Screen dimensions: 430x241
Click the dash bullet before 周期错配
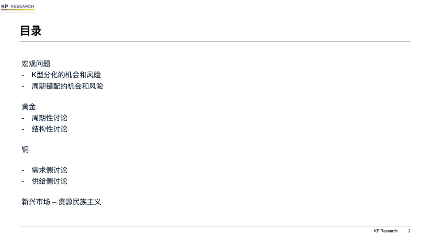pos(23,87)
